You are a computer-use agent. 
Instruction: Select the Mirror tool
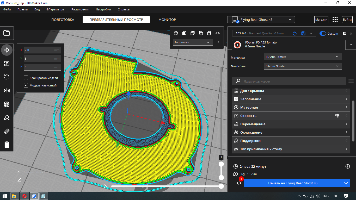(7, 91)
